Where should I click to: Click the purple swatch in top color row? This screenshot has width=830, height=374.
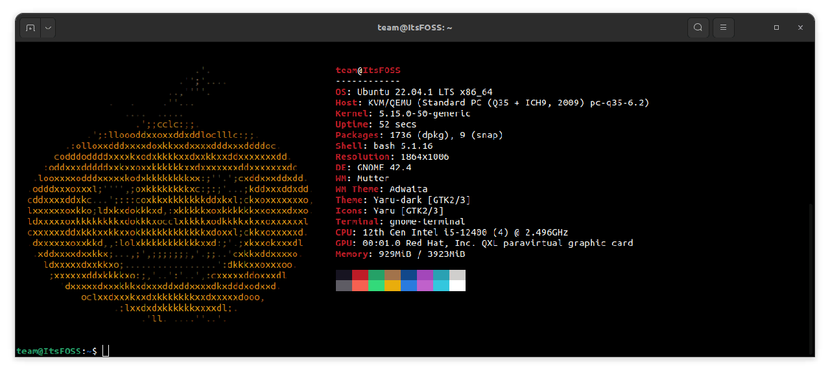pos(425,275)
